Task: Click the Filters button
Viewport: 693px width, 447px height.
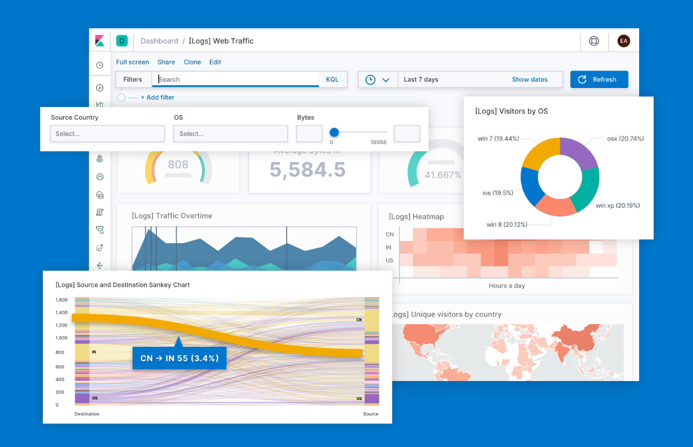Action: click(x=133, y=79)
